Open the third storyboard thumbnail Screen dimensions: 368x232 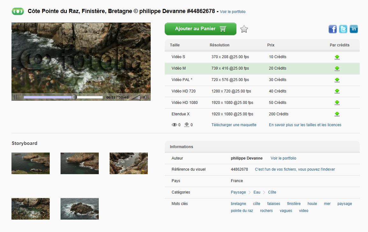tap(129, 163)
